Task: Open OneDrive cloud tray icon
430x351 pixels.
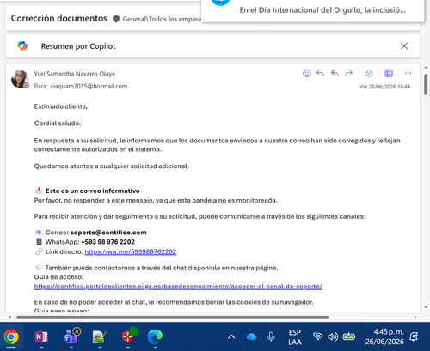Action: tap(251, 336)
